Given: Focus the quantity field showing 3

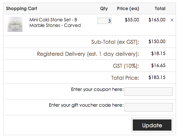Looking at the screenshot, I should (x=105, y=21).
